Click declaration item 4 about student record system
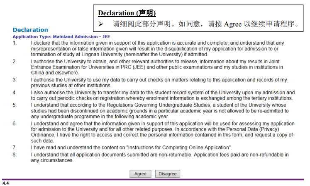 tap(162, 95)
